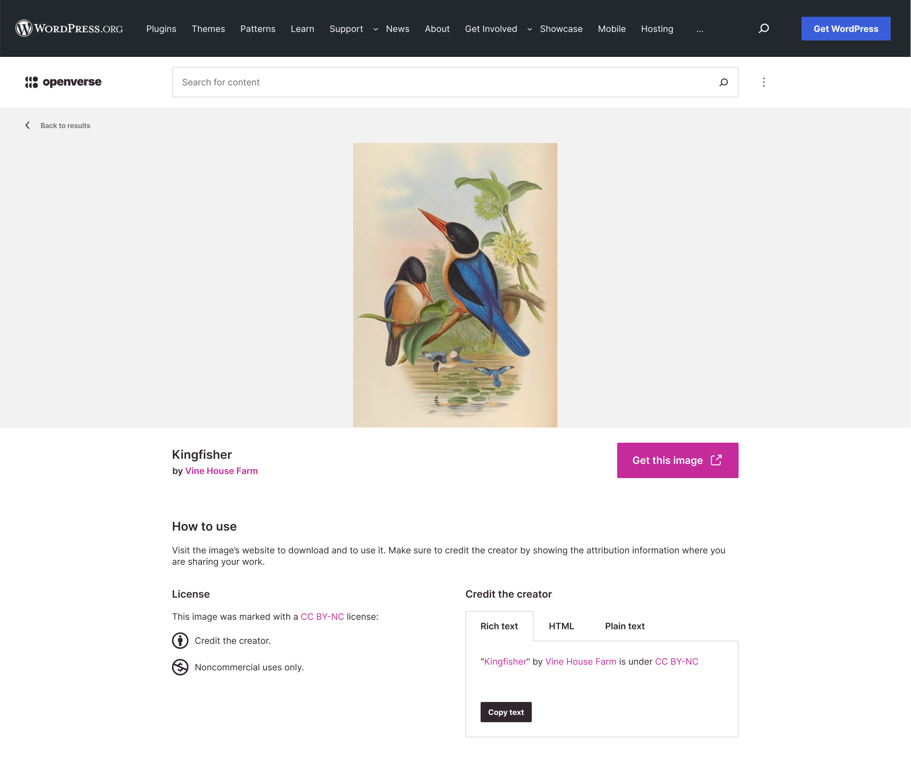Click the noncommercial-use crossed-dollar icon
911x761 pixels.
[180, 667]
